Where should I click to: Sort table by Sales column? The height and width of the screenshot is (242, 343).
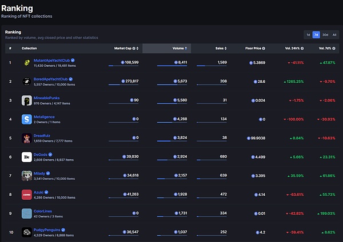tap(220, 49)
